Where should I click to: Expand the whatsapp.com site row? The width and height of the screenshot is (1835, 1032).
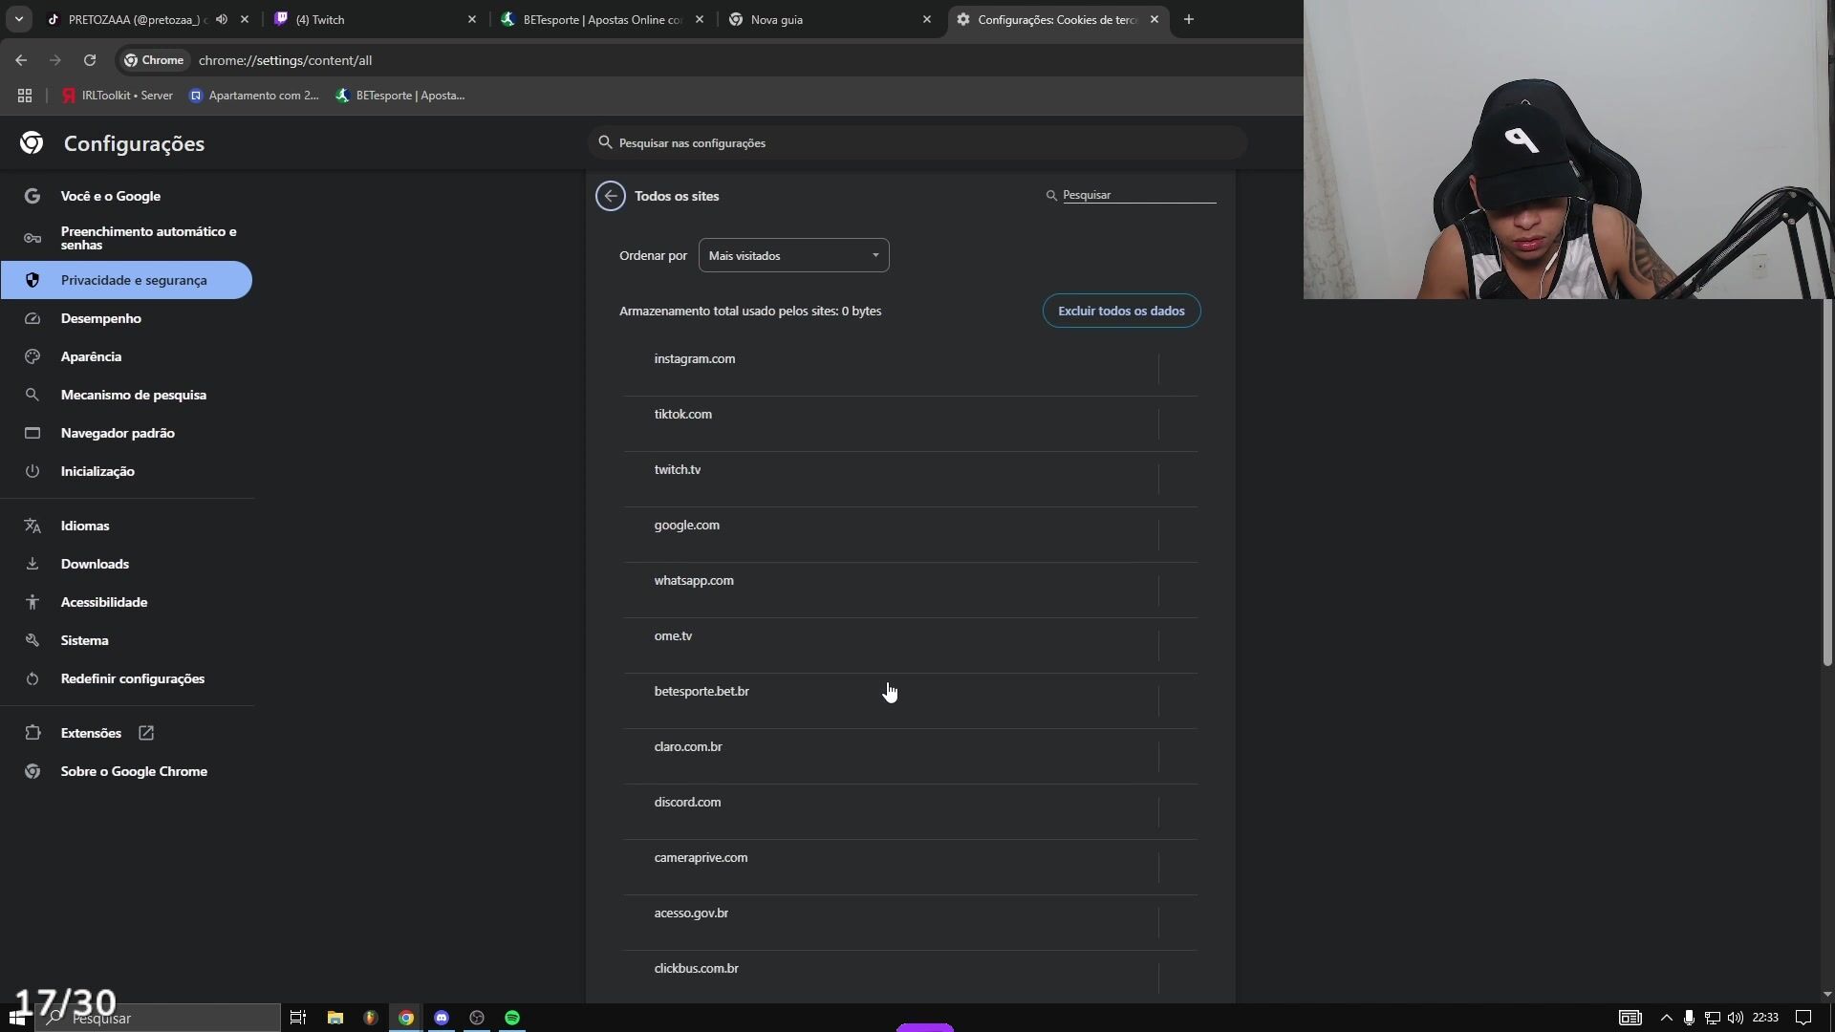(910, 590)
